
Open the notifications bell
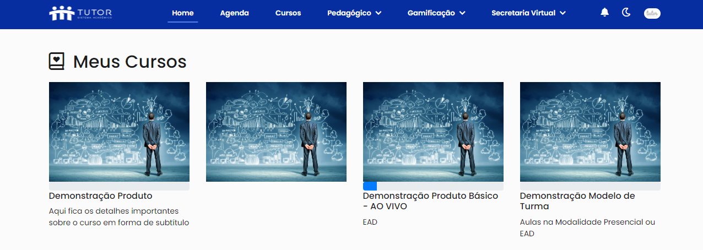pyautogui.click(x=605, y=12)
